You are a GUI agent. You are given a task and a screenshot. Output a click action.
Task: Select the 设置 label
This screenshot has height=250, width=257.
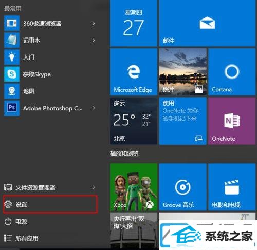[21, 204]
